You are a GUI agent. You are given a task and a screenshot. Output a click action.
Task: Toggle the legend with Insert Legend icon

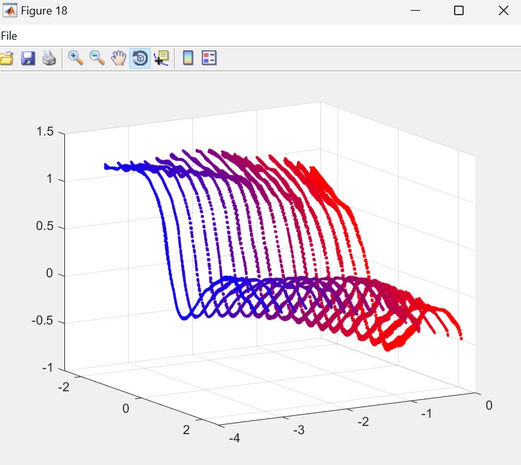click(x=209, y=59)
